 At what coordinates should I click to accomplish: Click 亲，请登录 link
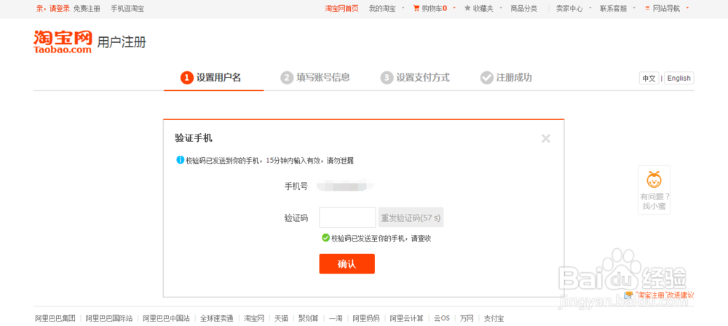(x=53, y=8)
